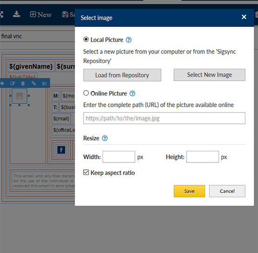Toggle the Keep aspect ratio checkbox
Screen dimensions: 258x253
[86, 173]
